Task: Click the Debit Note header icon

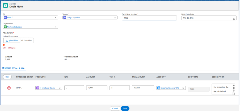Action: [x=5, y=6]
